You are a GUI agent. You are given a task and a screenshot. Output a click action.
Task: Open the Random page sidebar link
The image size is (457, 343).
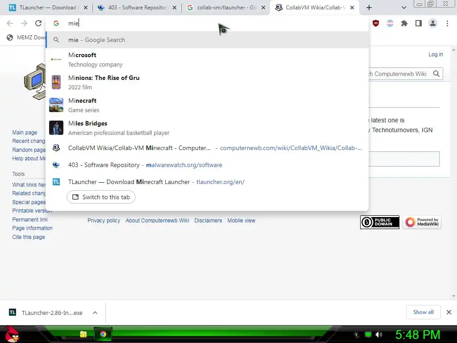point(29,150)
